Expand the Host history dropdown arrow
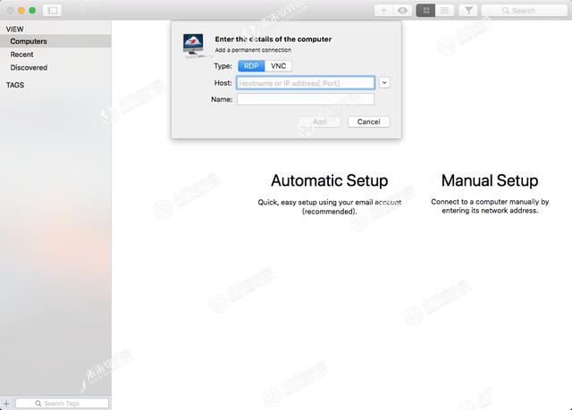Viewport: 572px width, 410px height. click(384, 82)
